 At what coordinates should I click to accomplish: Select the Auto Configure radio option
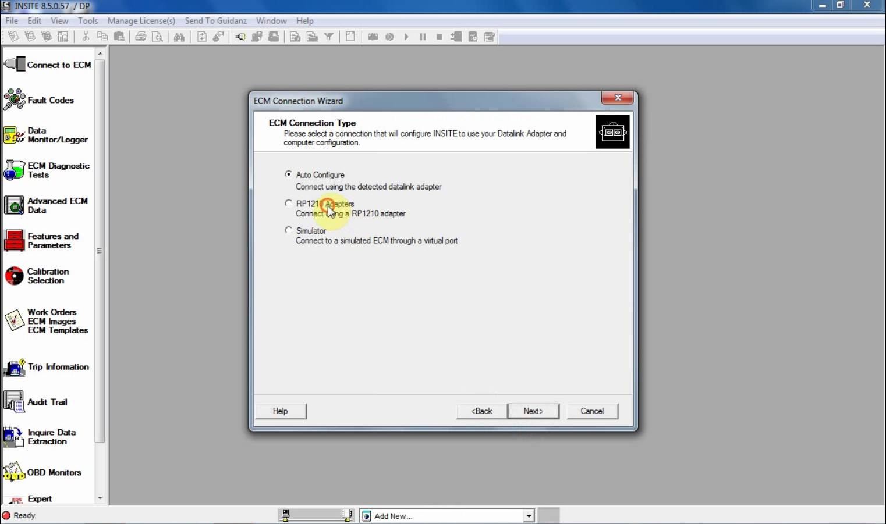[288, 174]
